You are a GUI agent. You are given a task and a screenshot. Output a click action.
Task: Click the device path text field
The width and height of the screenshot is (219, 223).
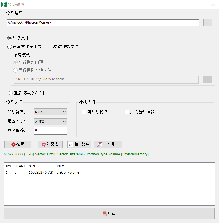click(x=103, y=23)
